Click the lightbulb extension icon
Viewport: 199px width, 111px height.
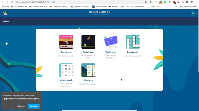pyautogui.click(x=169, y=2)
